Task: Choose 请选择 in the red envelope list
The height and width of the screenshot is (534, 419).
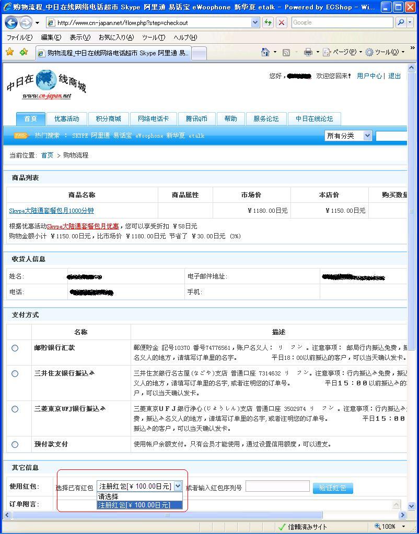Action: (x=139, y=496)
